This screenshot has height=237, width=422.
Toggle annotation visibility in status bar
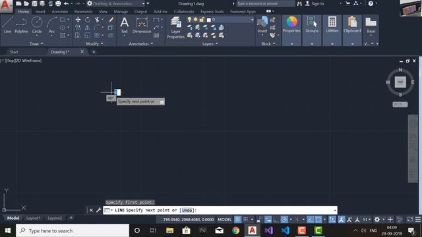click(x=342, y=219)
